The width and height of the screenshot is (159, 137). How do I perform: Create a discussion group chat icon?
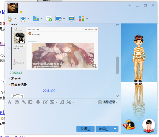(49, 19)
